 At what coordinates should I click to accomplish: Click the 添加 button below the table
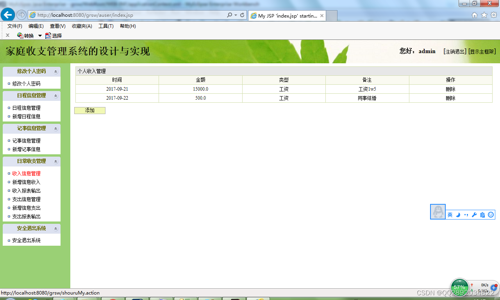pos(89,111)
